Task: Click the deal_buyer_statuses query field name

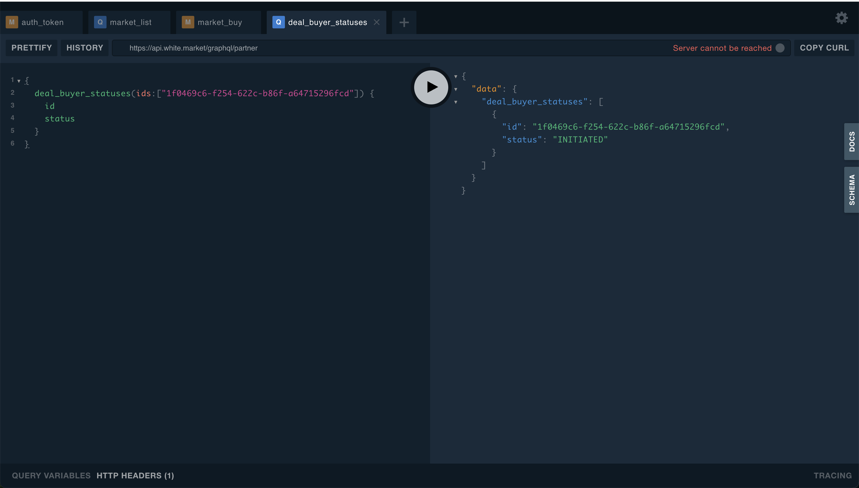Action: tap(83, 94)
